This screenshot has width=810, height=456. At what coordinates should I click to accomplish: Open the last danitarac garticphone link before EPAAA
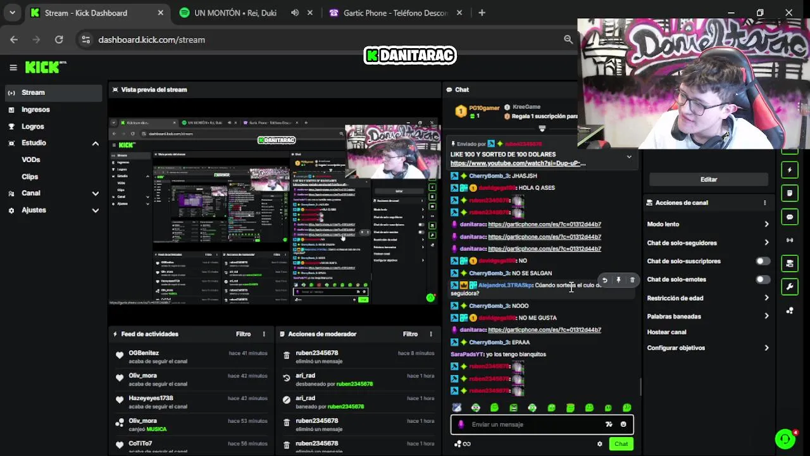coord(544,330)
